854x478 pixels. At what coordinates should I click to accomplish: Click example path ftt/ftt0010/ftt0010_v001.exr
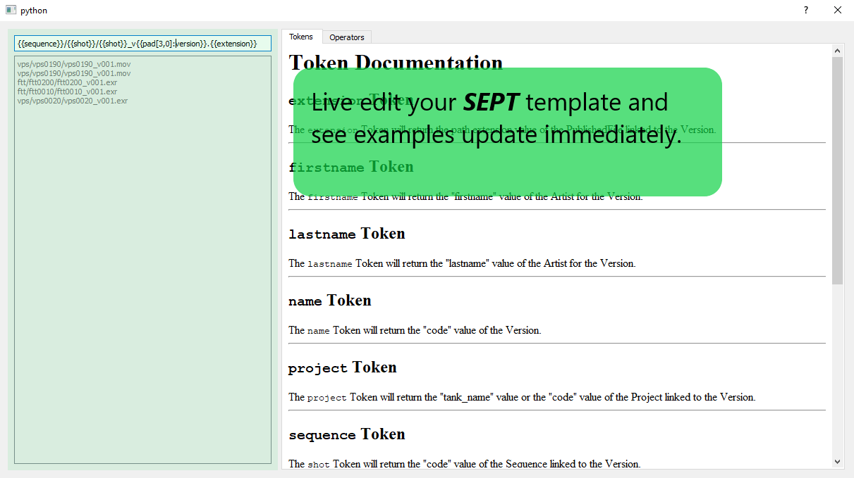[x=68, y=92]
